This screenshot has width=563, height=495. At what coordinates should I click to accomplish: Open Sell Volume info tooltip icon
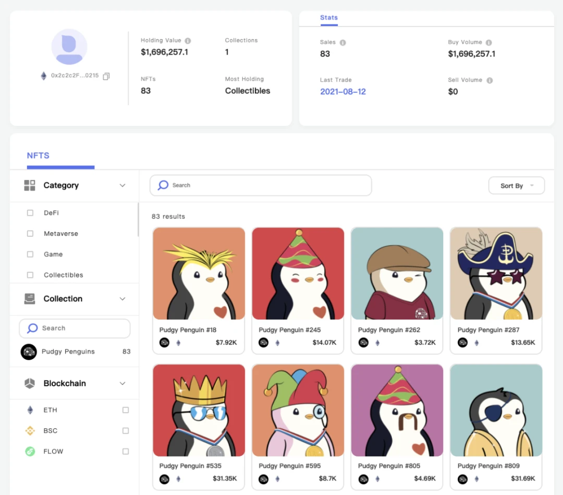489,80
